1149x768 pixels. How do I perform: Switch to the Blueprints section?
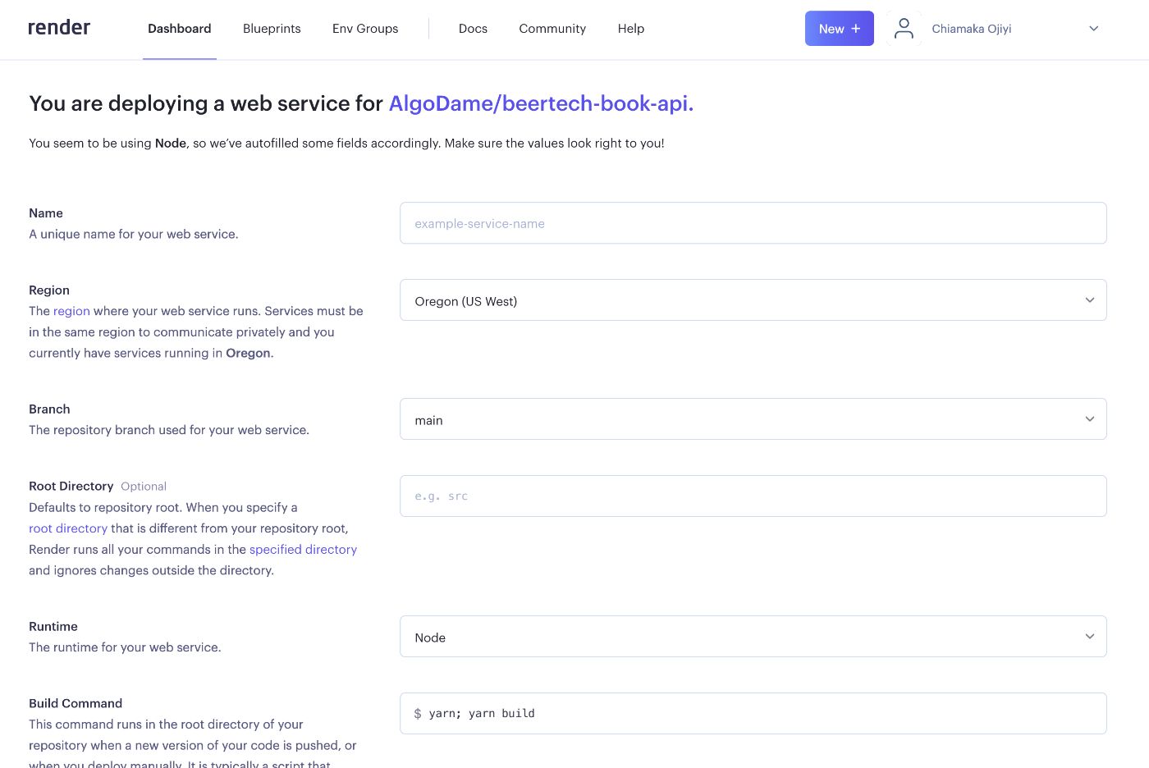point(272,29)
